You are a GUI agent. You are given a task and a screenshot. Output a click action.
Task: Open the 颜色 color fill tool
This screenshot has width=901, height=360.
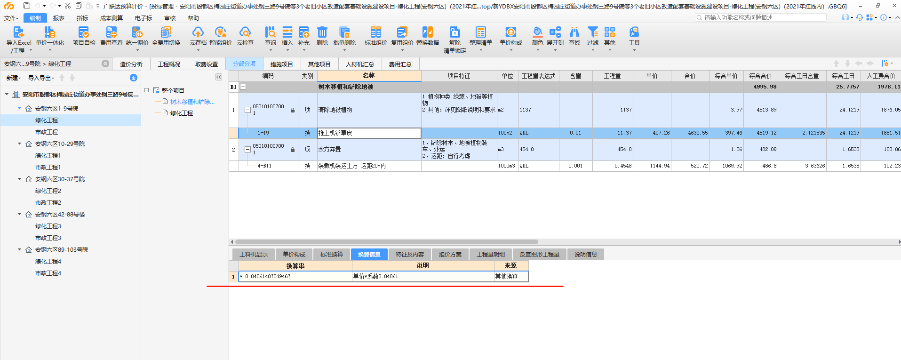537,36
